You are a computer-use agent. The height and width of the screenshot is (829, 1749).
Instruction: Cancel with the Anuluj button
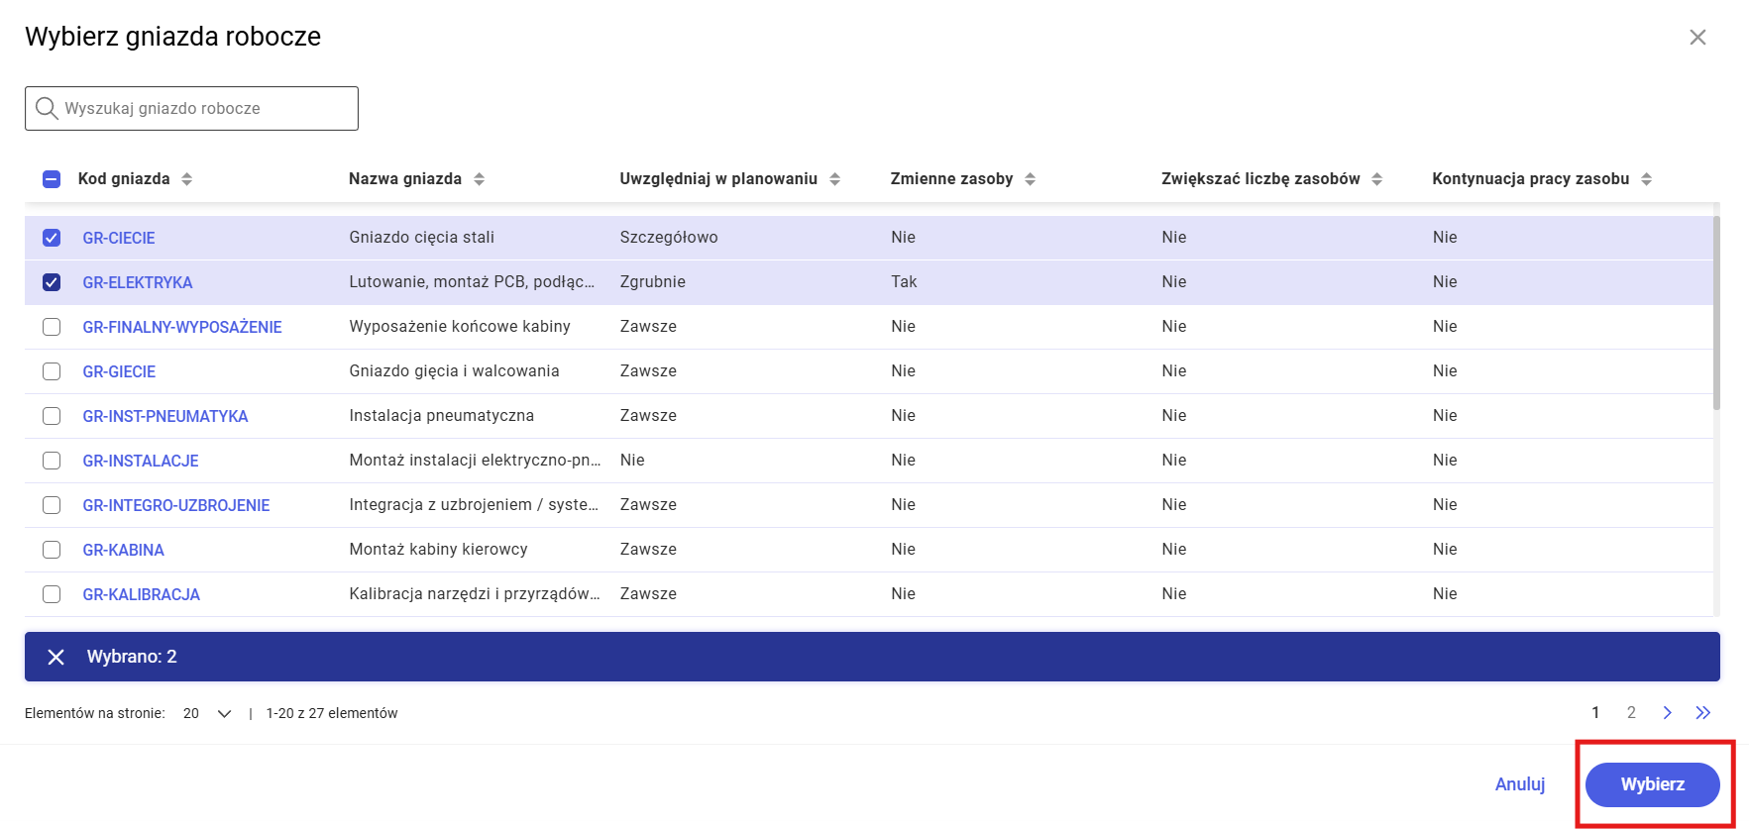(1520, 784)
